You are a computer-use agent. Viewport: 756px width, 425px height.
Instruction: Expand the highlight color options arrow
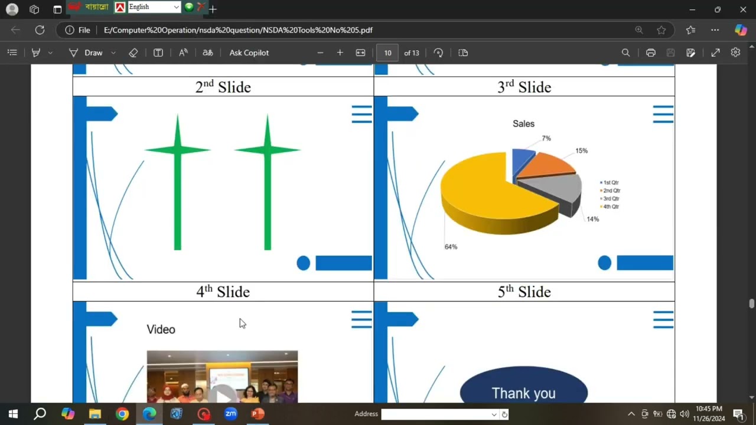point(50,53)
